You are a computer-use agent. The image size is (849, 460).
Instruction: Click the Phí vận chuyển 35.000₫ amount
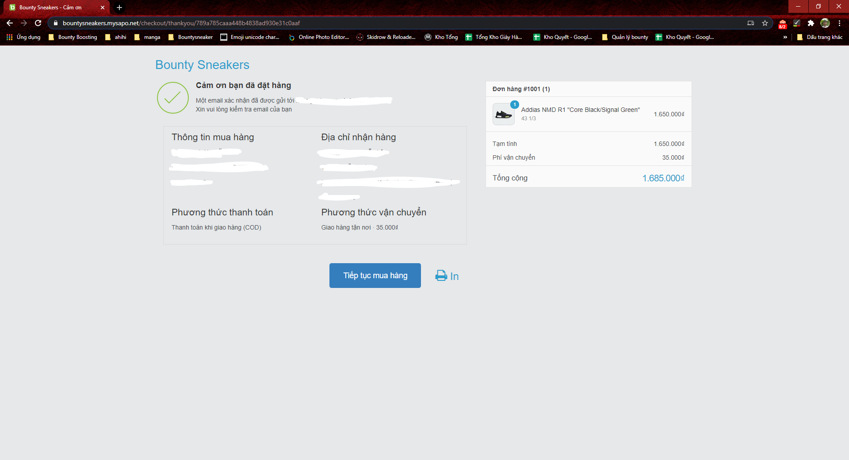[673, 157]
